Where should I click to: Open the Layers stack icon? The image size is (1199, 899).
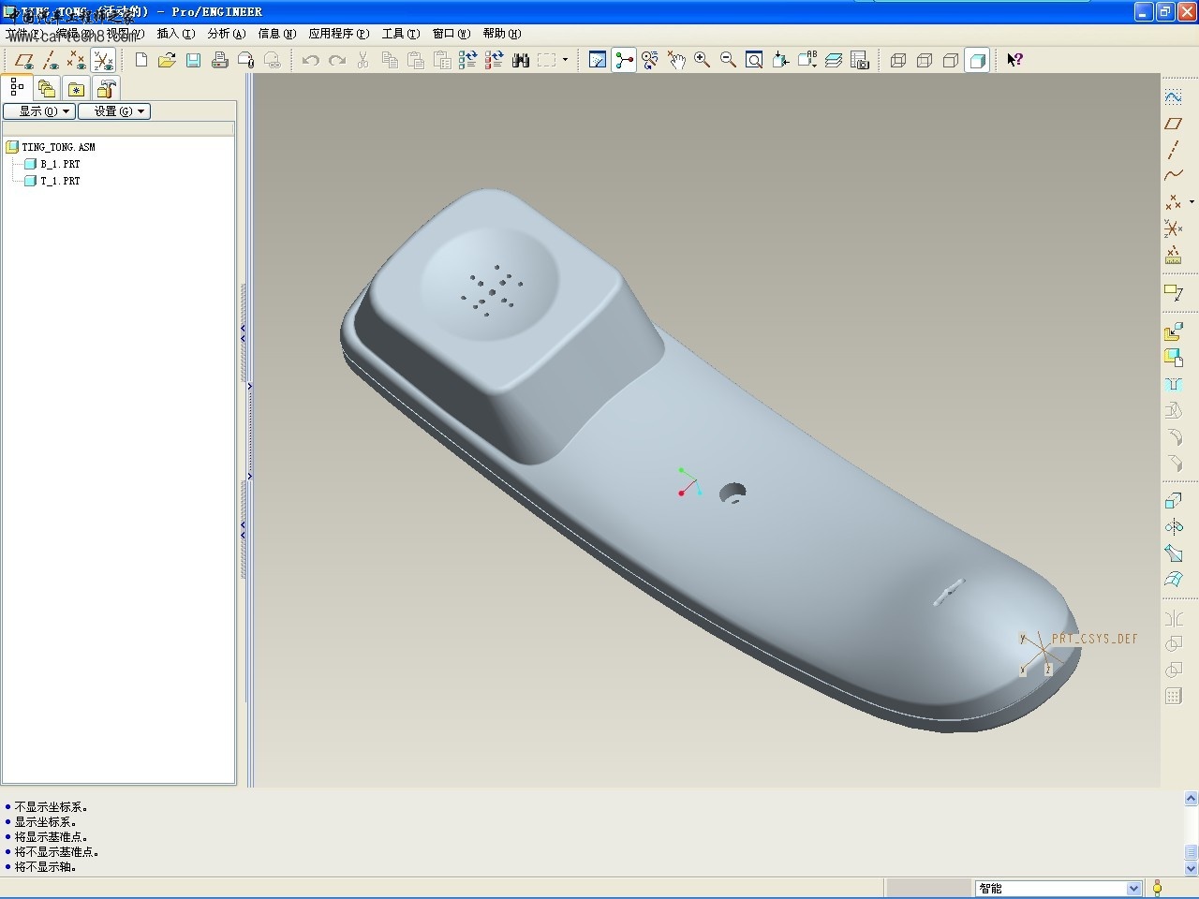coord(834,60)
